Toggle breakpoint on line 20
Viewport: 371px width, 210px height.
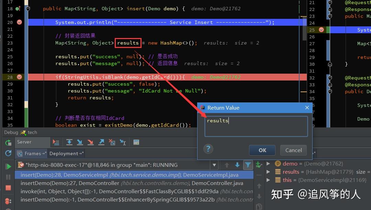click(19, 22)
